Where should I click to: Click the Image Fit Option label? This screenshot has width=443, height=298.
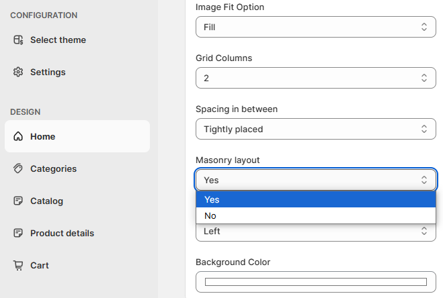[230, 7]
